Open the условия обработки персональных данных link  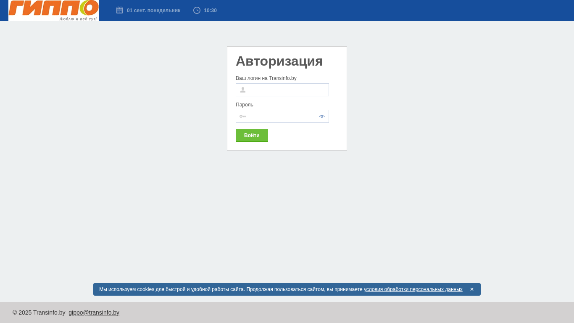click(x=413, y=289)
